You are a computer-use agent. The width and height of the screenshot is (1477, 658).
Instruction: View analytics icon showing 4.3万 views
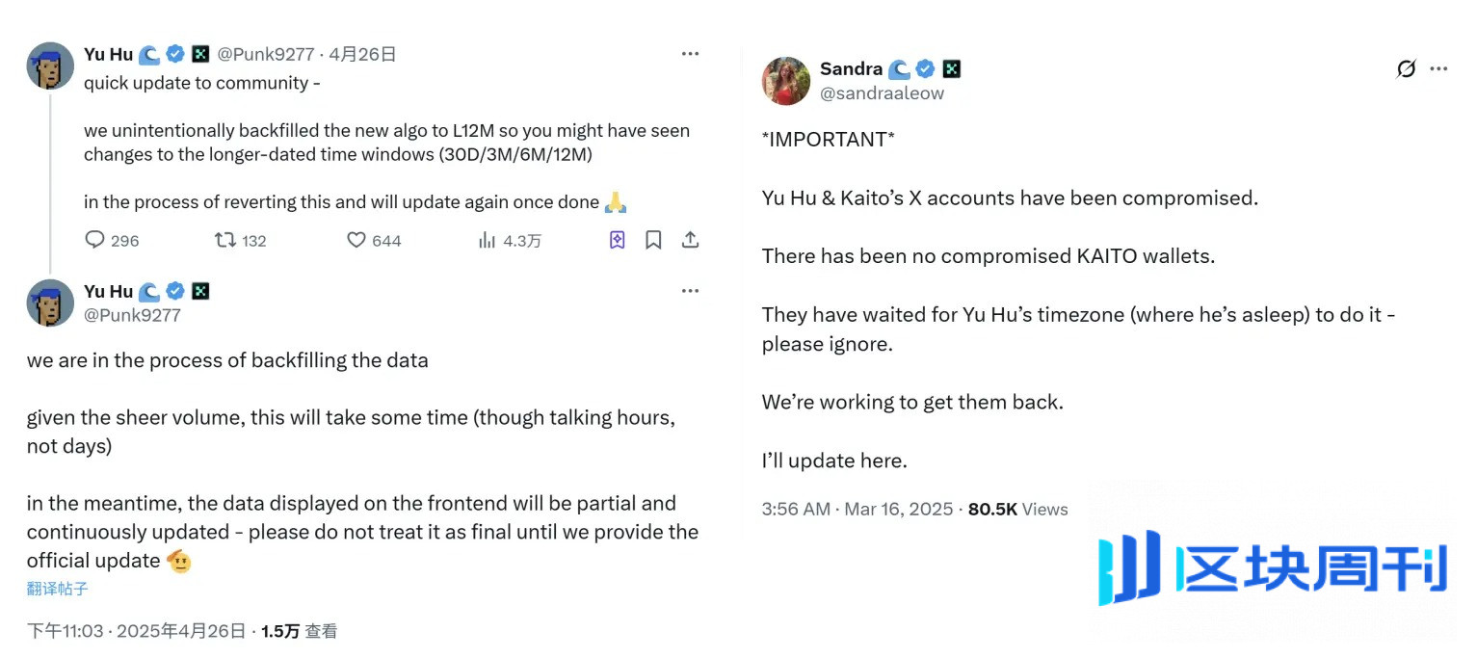[x=487, y=240]
